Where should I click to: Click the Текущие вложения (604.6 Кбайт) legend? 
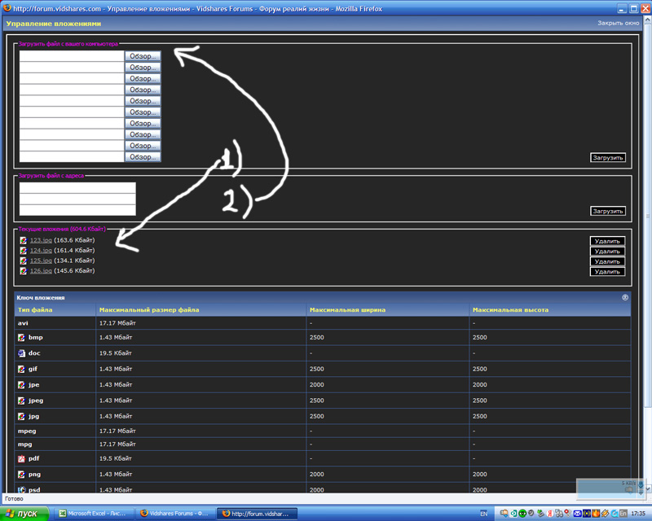[x=62, y=229]
